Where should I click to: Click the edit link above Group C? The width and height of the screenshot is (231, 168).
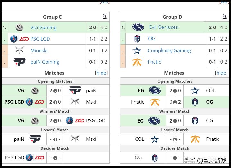coord(104,2)
